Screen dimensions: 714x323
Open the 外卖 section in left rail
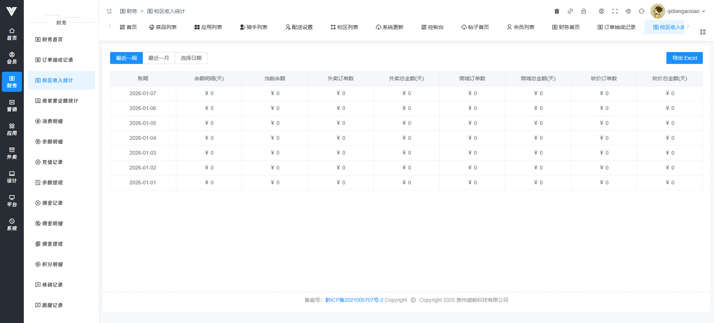(12, 153)
